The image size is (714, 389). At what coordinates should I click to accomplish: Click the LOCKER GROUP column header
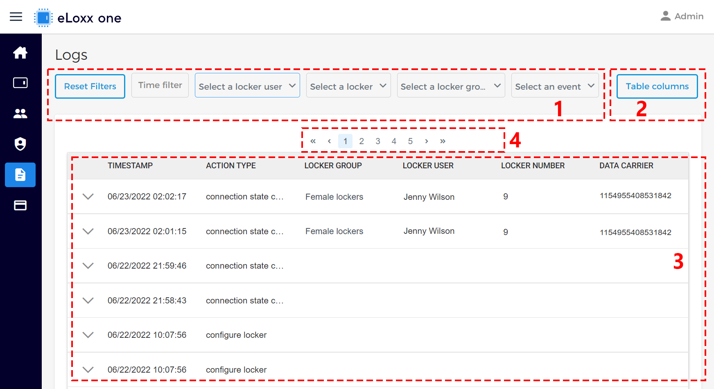(333, 165)
